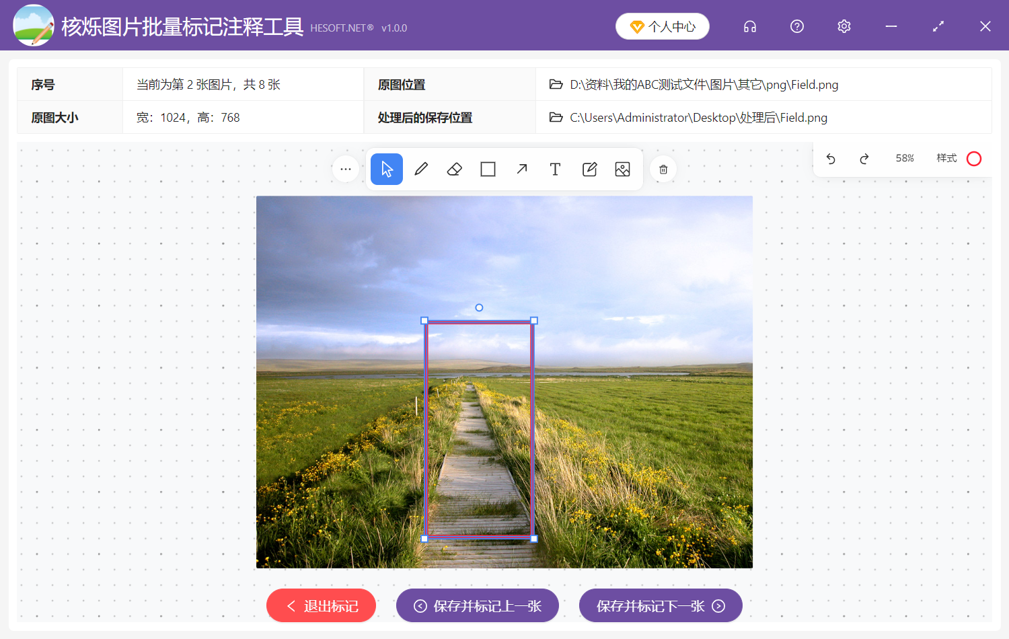Select the Rectangle shape tool

coord(488,169)
